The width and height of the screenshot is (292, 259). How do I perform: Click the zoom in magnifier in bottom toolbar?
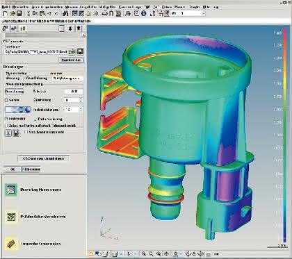pos(144,253)
